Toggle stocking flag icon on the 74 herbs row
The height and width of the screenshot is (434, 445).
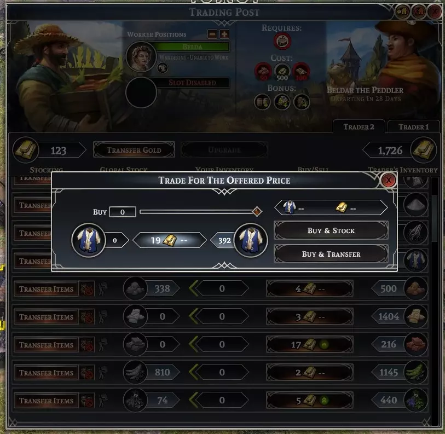click(102, 400)
